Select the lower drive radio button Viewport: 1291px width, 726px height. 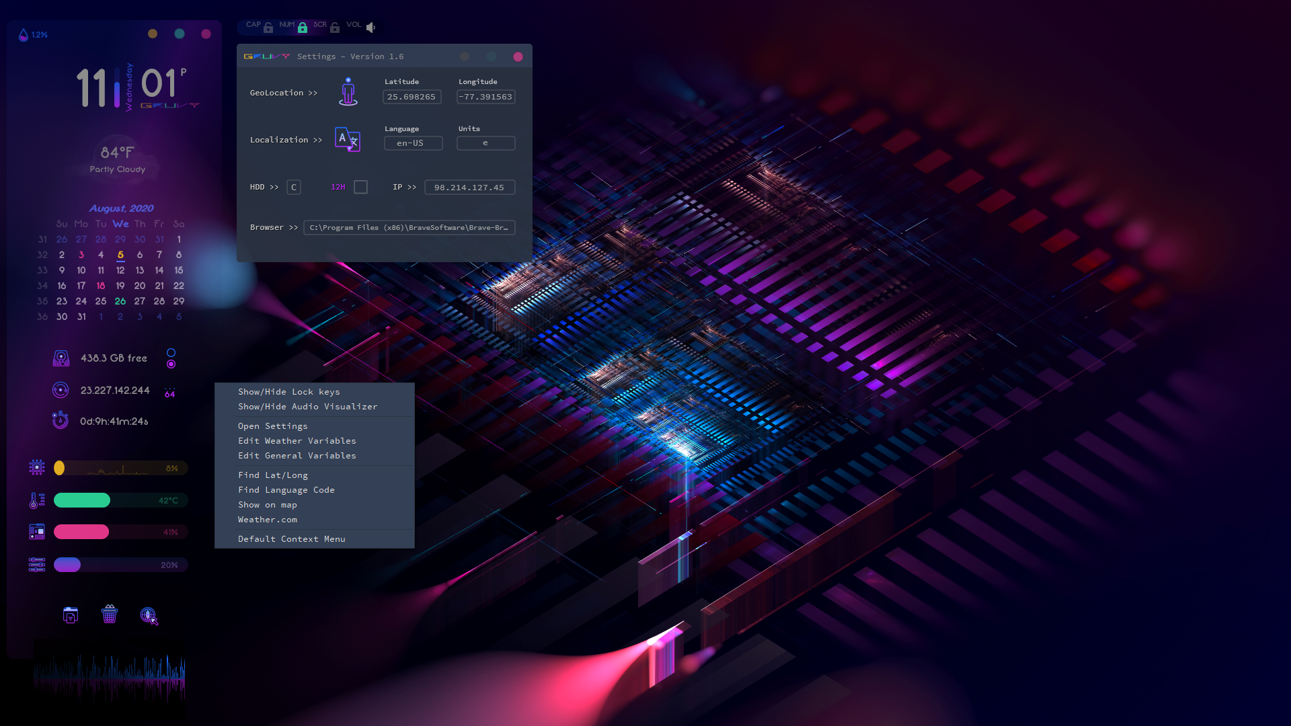(x=171, y=364)
